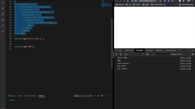Switch to PROBLEMS panel tab
The height and width of the screenshot is (109, 195).
tap(11, 96)
